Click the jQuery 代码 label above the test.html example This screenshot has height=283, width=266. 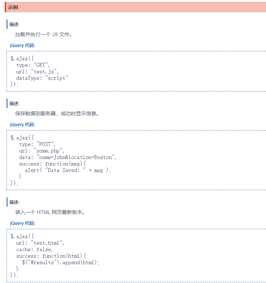click(x=23, y=223)
